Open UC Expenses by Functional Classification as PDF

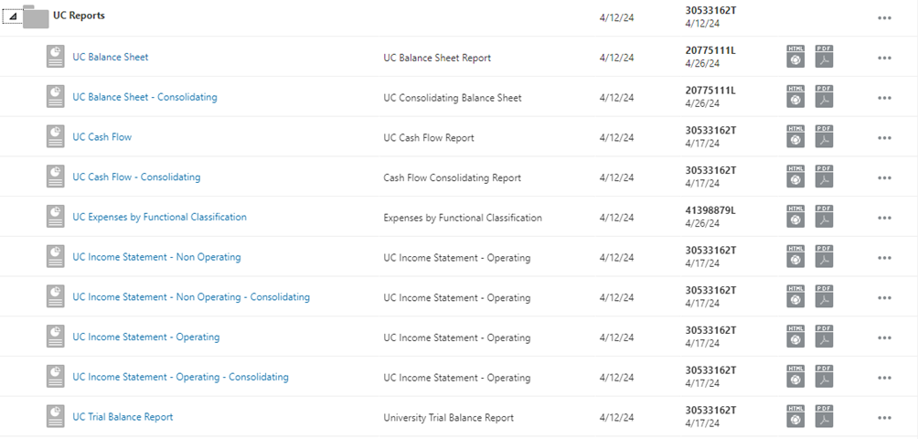(x=824, y=217)
